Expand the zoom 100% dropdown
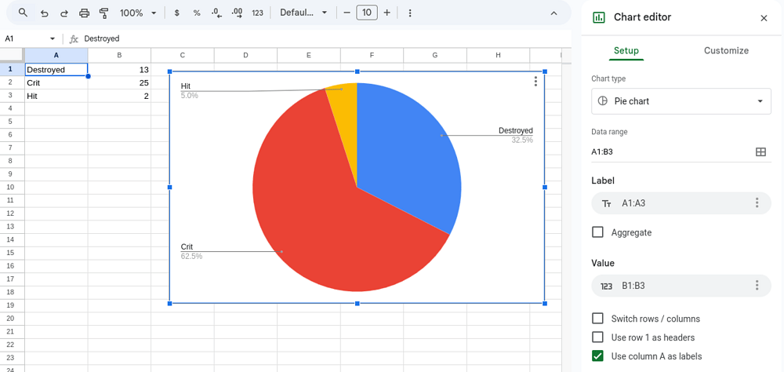This screenshot has height=372, width=784. (x=138, y=13)
